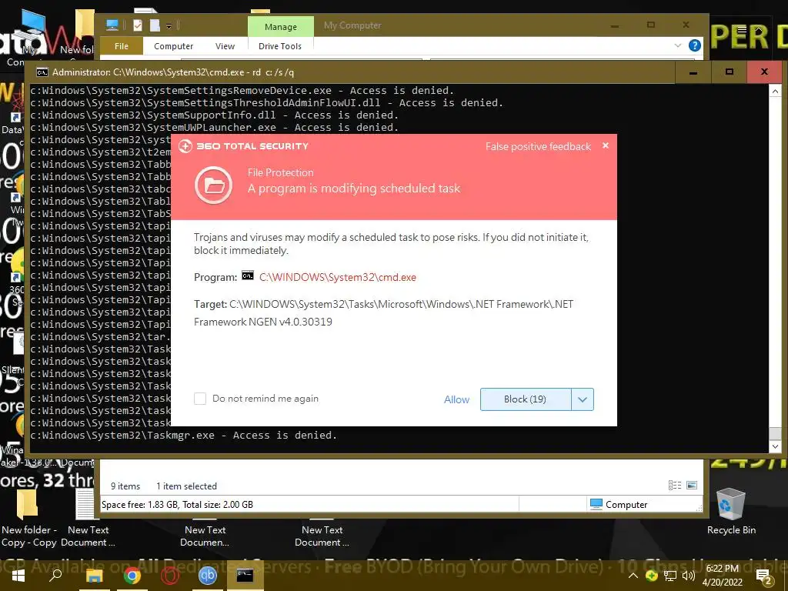The height and width of the screenshot is (591, 788).
Task: Click the New folder quick access icon
Action: [155, 25]
